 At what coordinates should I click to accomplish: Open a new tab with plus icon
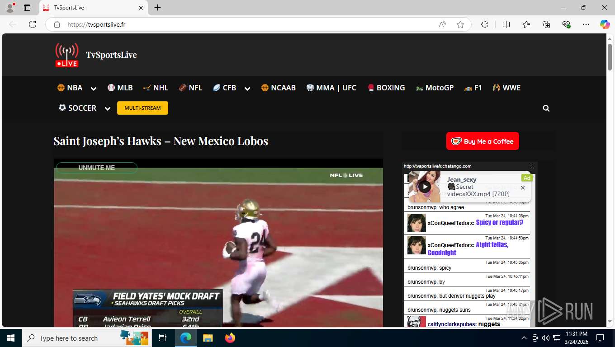(157, 8)
